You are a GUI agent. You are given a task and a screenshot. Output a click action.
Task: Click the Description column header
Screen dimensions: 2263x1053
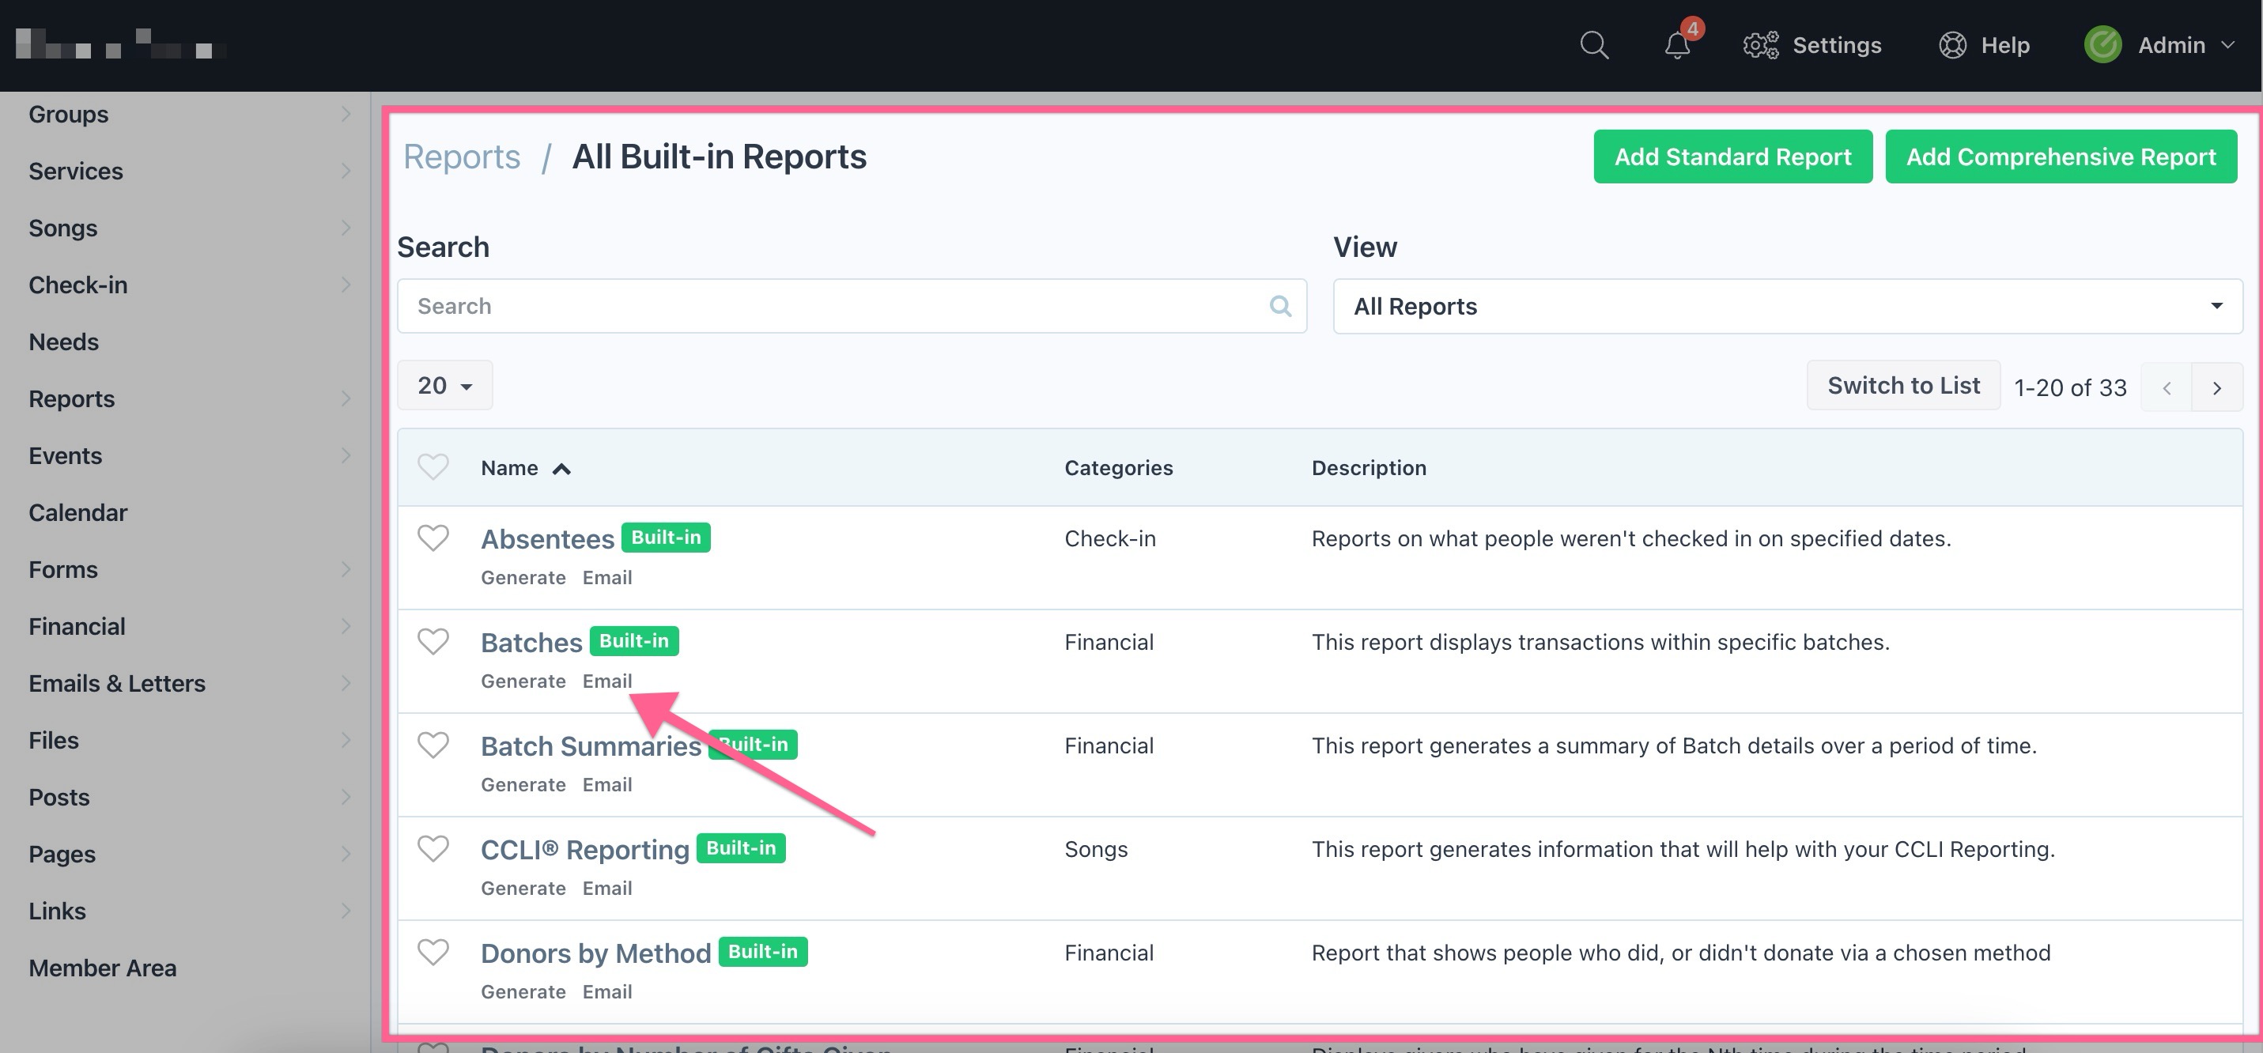(x=1369, y=467)
